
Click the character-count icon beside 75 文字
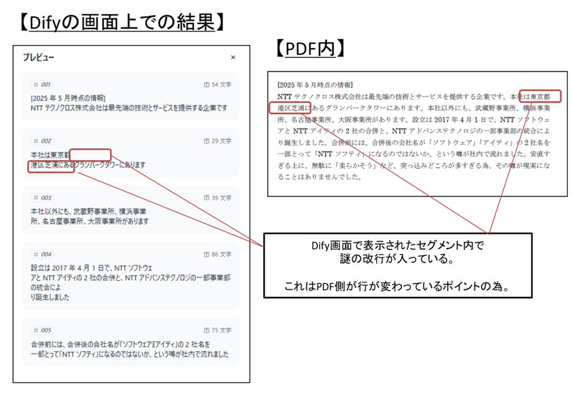pyautogui.click(x=206, y=330)
